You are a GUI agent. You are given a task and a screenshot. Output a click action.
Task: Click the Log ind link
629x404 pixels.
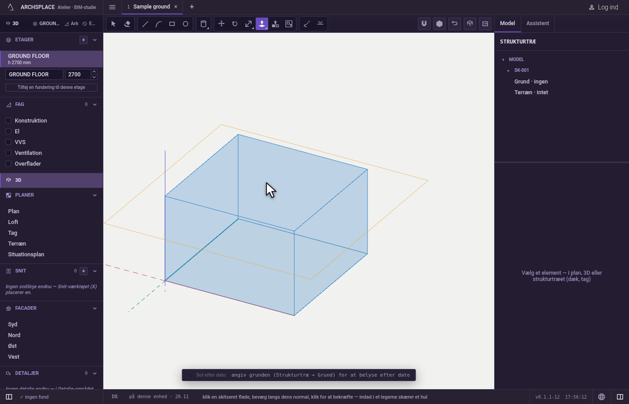(603, 7)
